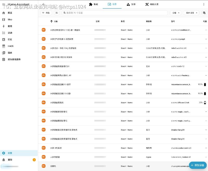The height and width of the screenshot is (171, 208).
Task: Click model viomi.hood.v12 cell
Action: coord(178,66)
